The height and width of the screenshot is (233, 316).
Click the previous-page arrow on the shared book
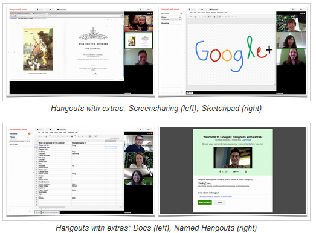(x=15, y=52)
